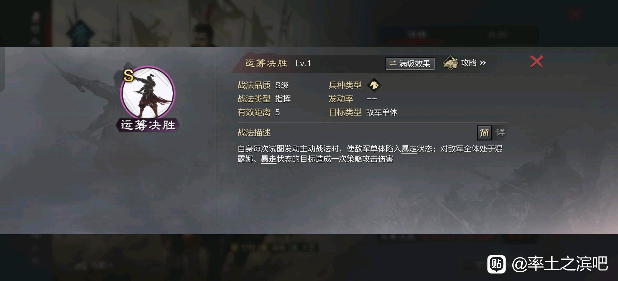Switch description to 简 brief mode
The image size is (618, 281).
point(484,133)
